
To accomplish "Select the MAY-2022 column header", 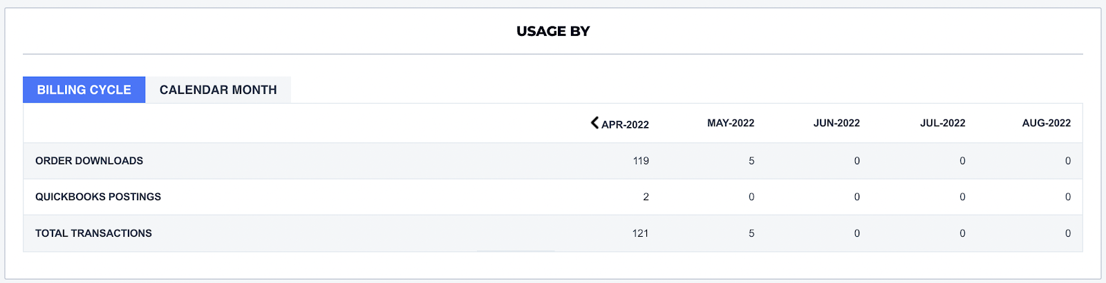I will pyautogui.click(x=731, y=123).
